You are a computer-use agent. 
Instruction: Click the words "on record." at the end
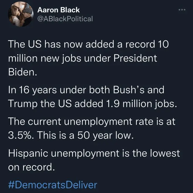tap(32, 167)
